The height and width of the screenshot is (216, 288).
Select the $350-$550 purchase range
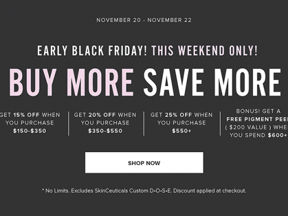[105, 131]
